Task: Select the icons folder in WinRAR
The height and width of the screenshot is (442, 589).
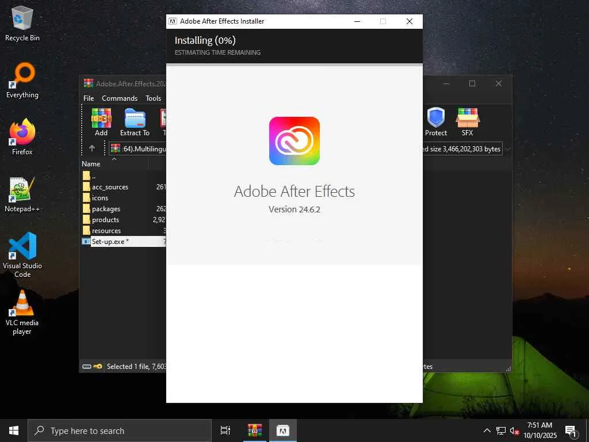Action: pyautogui.click(x=124, y=198)
